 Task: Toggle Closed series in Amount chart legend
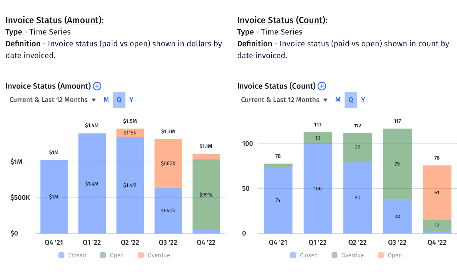pyautogui.click(x=72, y=255)
